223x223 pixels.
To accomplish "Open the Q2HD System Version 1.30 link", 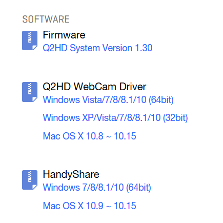I will [97, 48].
